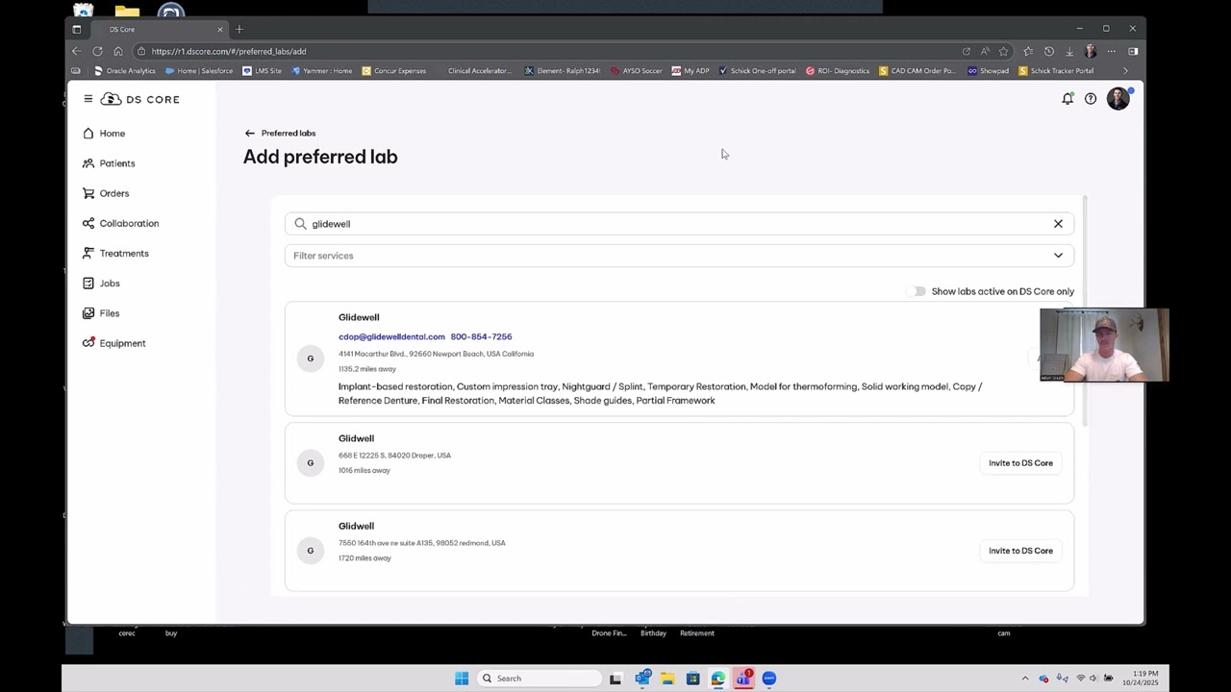
Task: Open the user profile avatar menu
Action: (x=1118, y=98)
